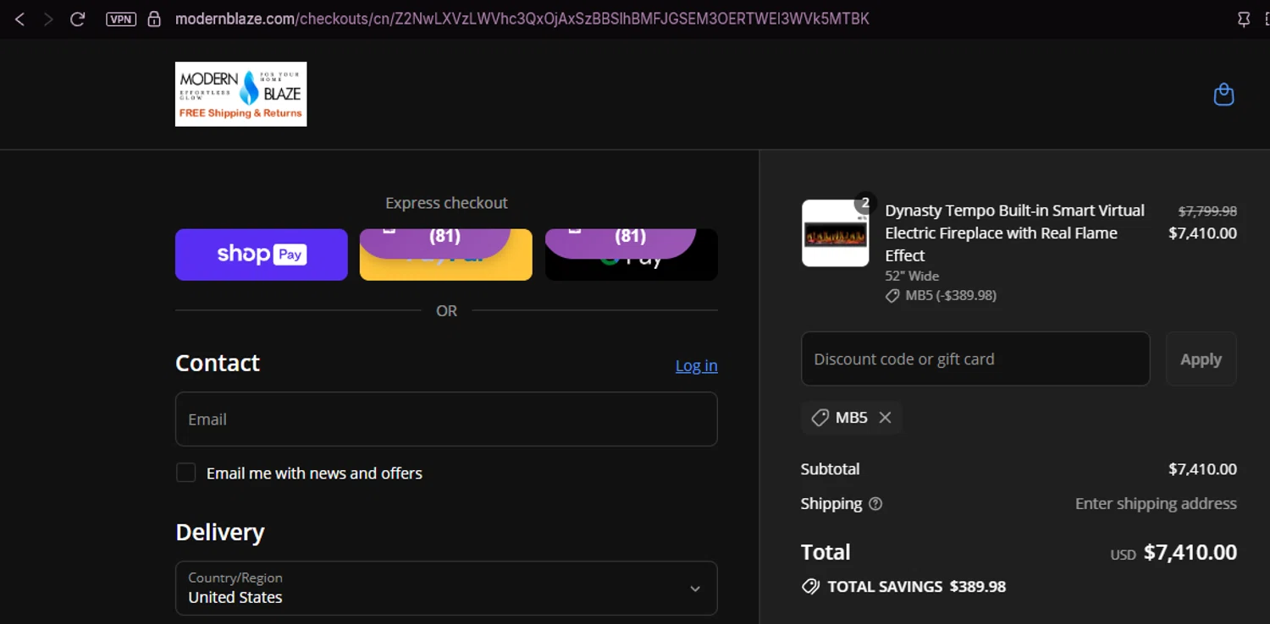1270x624 pixels.
Task: Select the modernblaze.com URL in address bar
Action: [522, 19]
